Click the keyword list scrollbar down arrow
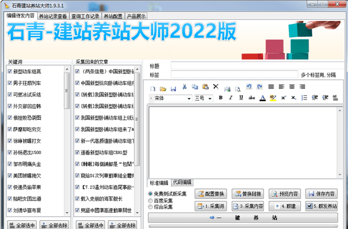The height and width of the screenshot is (229, 348). (x=67, y=213)
